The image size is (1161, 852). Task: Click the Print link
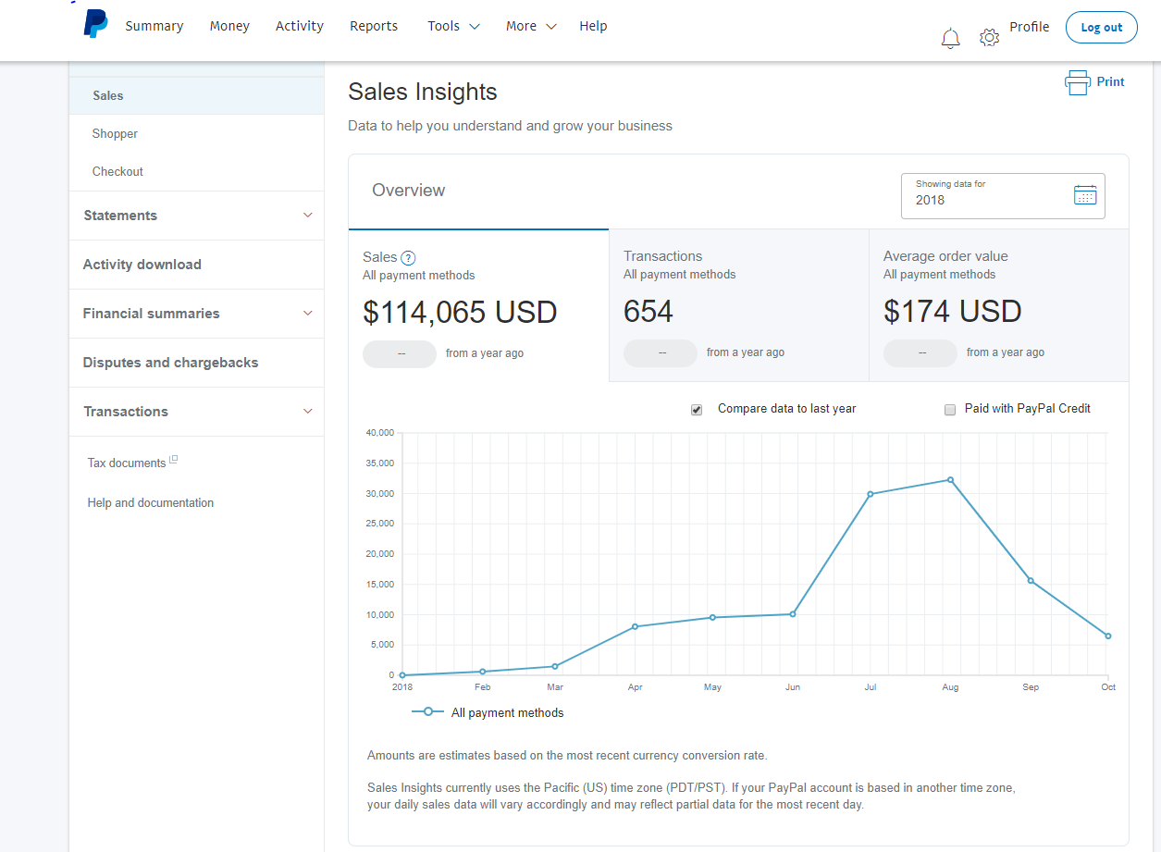pos(1110,81)
